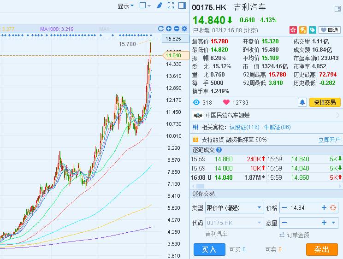
Task: Increase price with the plus stepper
Action: point(324,207)
